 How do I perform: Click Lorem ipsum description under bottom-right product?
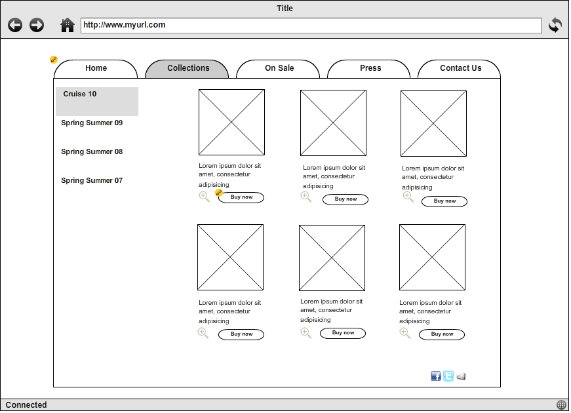(x=431, y=312)
